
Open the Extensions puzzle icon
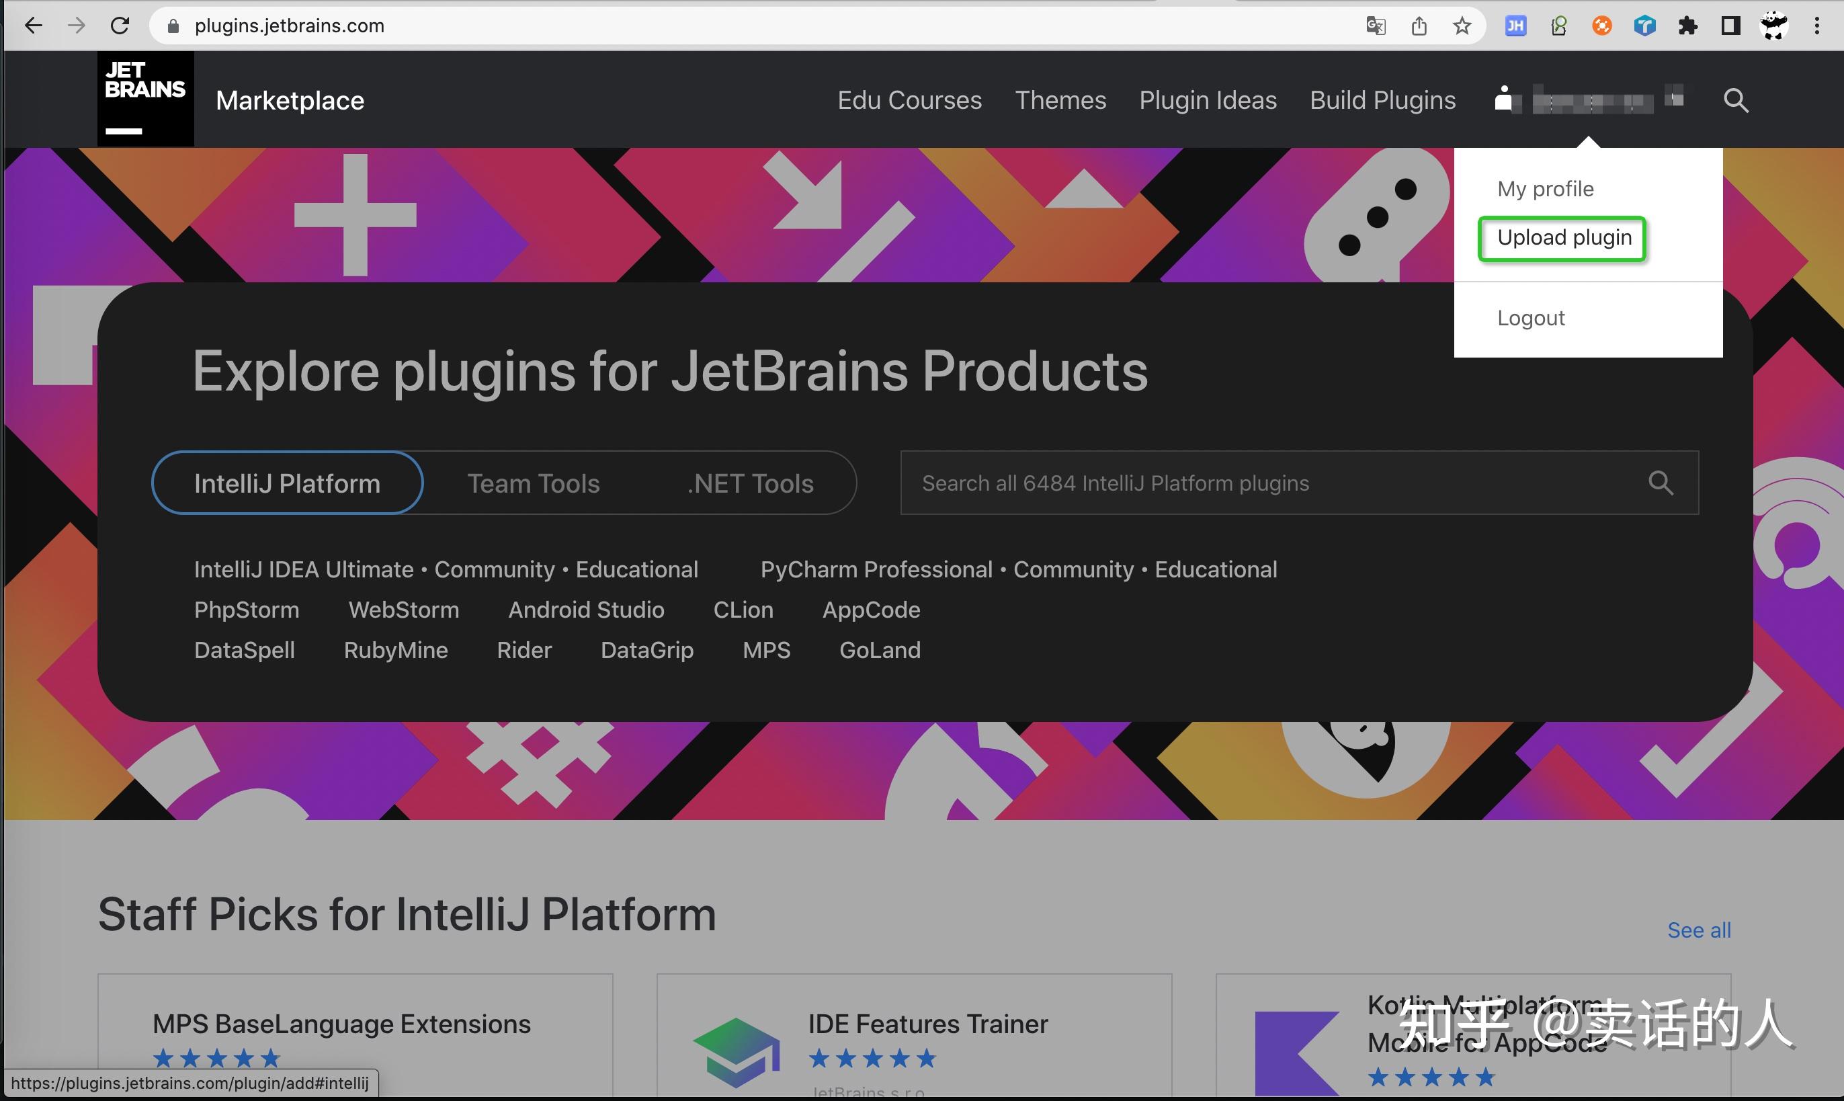click(x=1687, y=26)
